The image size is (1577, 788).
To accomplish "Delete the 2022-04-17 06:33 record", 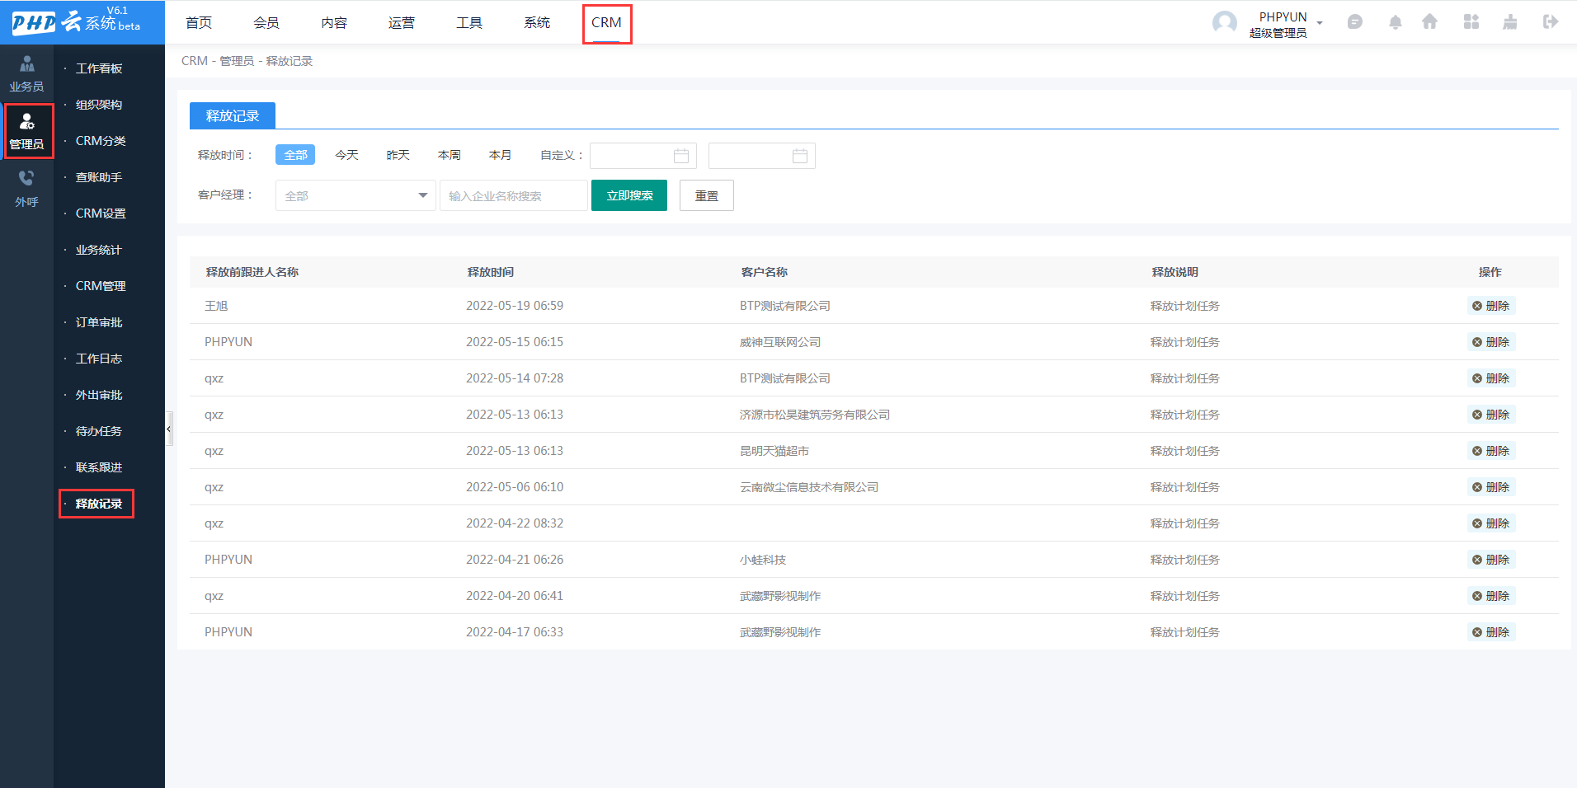I will pos(1491,632).
